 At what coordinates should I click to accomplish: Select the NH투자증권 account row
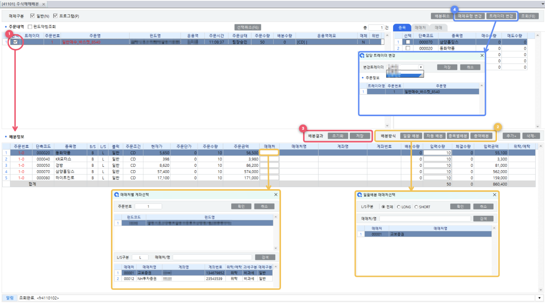194,278
